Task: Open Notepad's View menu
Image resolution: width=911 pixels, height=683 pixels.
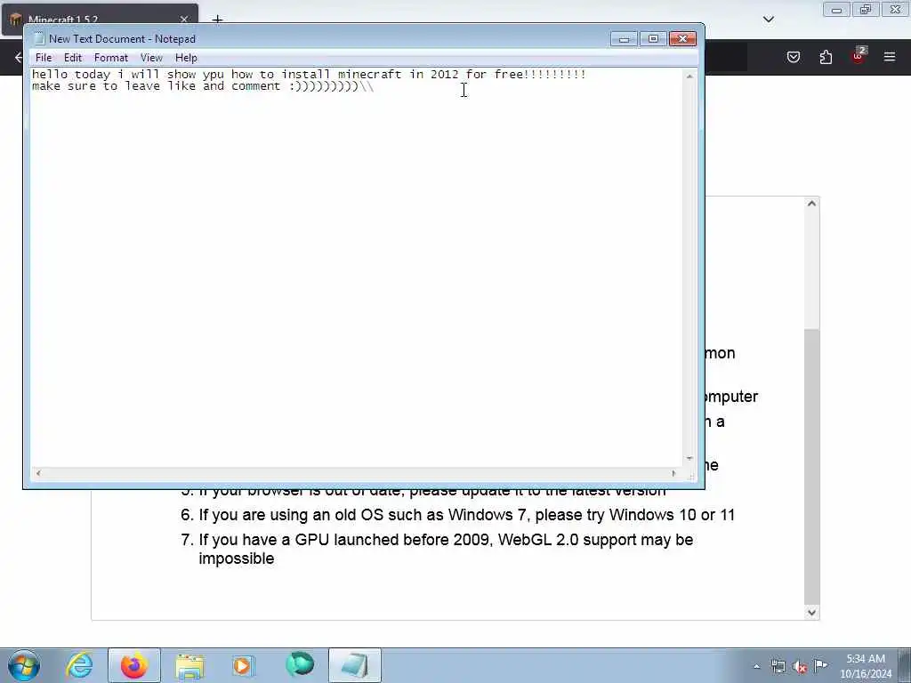Action: 151,58
